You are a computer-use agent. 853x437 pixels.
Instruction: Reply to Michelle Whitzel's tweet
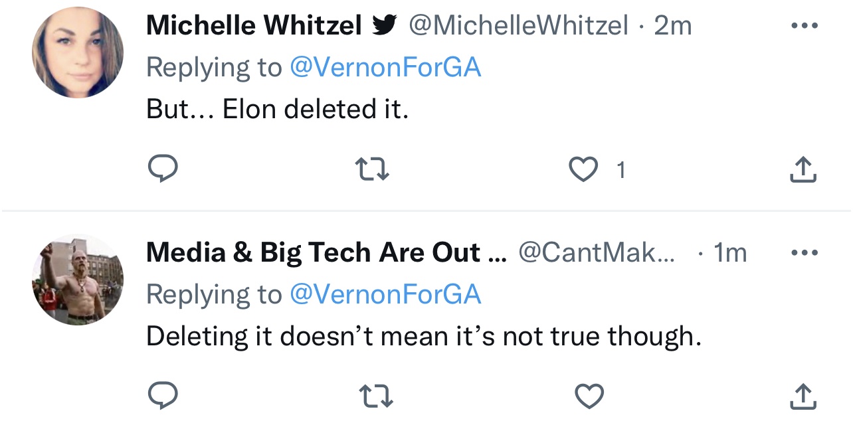162,169
